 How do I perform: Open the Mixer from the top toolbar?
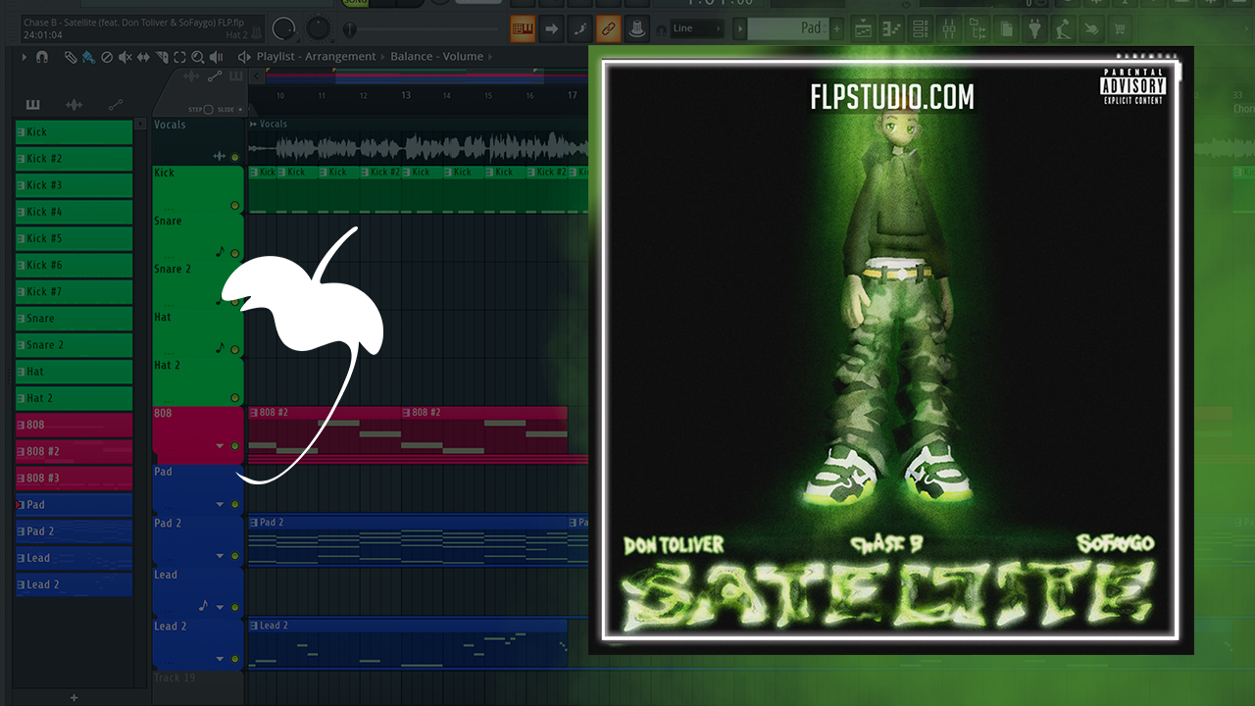tap(948, 28)
